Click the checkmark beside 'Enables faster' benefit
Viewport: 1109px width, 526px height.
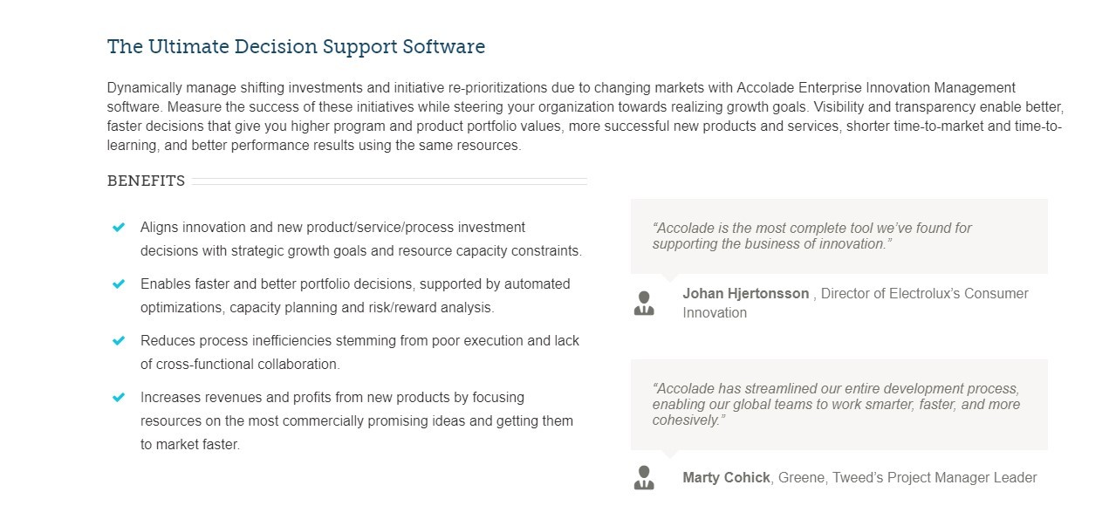click(119, 284)
